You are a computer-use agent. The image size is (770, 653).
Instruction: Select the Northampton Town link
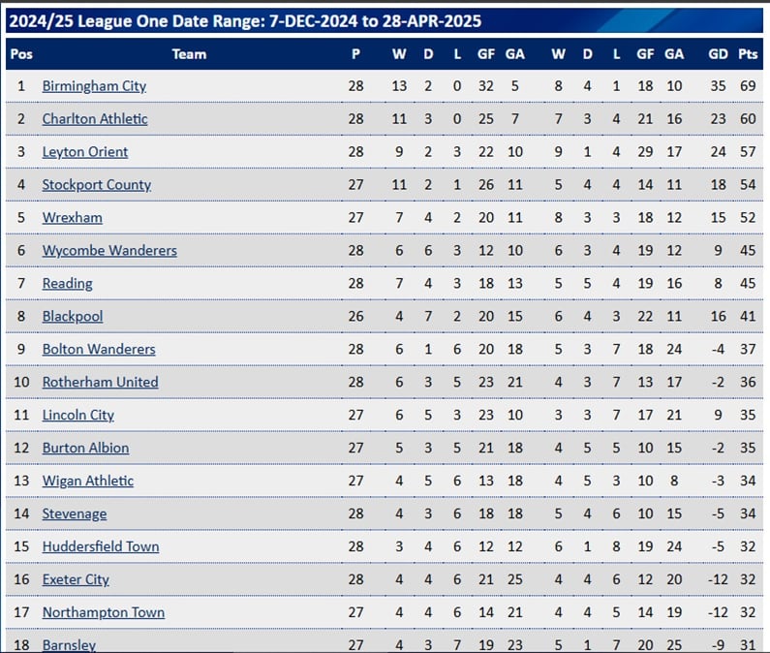pyautogui.click(x=104, y=612)
